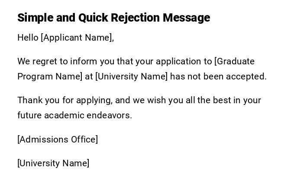Screen dimensions: 303x190
Task: Click the word "academic" in the closing line
Action: coord(64,115)
